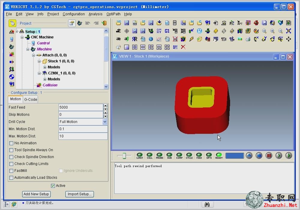Screen dimensions: 300x210
Task: Toggle Tool Spindle Always On checkbox
Action: click(x=11, y=150)
